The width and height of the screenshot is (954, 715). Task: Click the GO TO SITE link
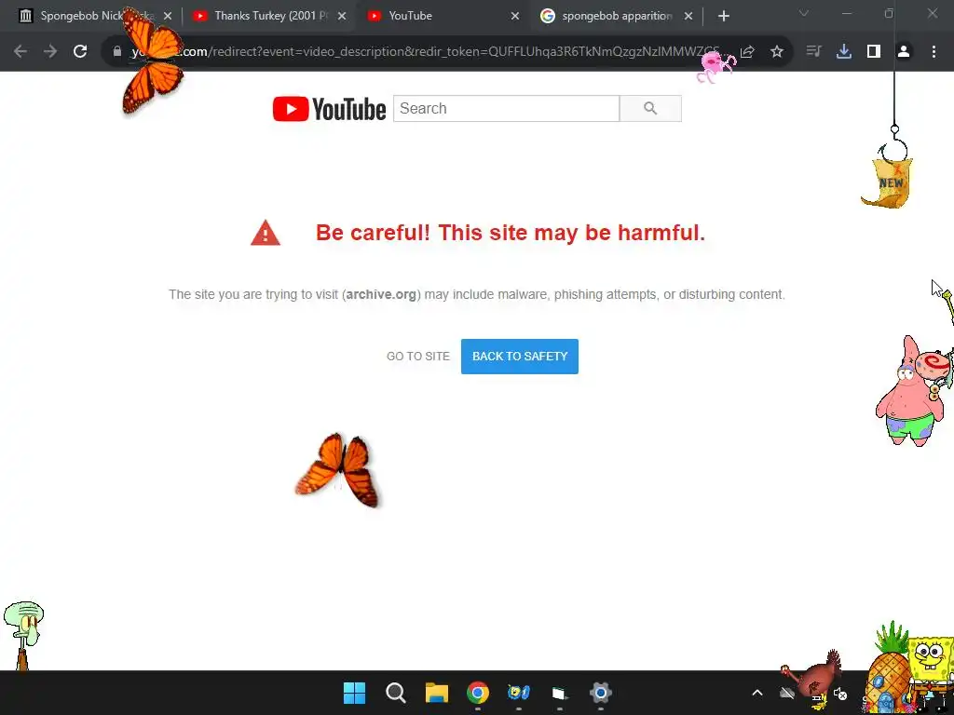tap(418, 357)
